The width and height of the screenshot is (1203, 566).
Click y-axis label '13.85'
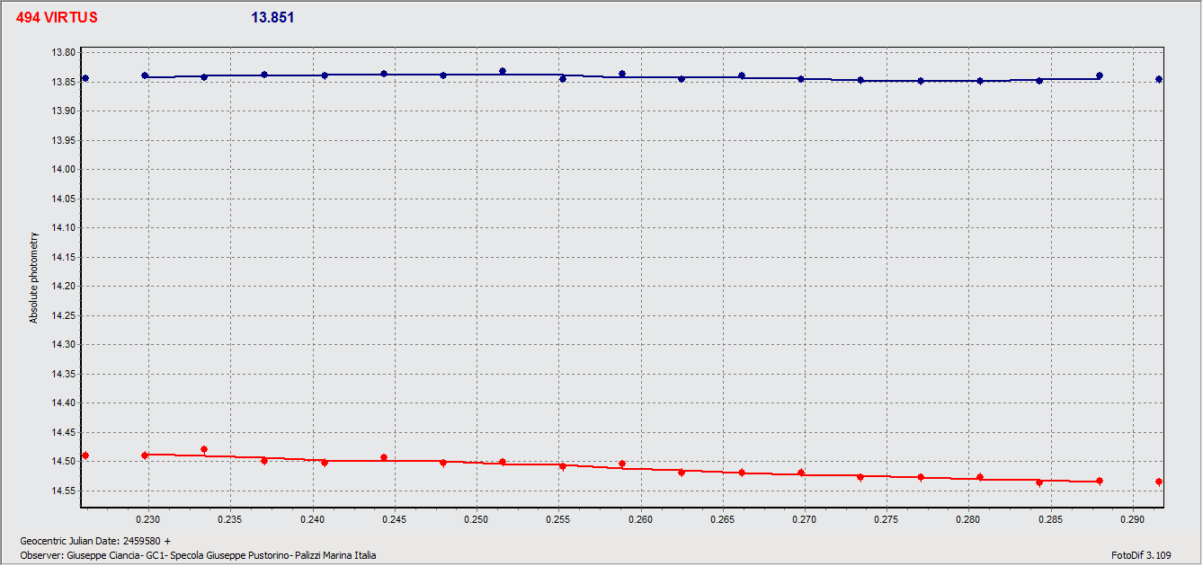tap(64, 82)
